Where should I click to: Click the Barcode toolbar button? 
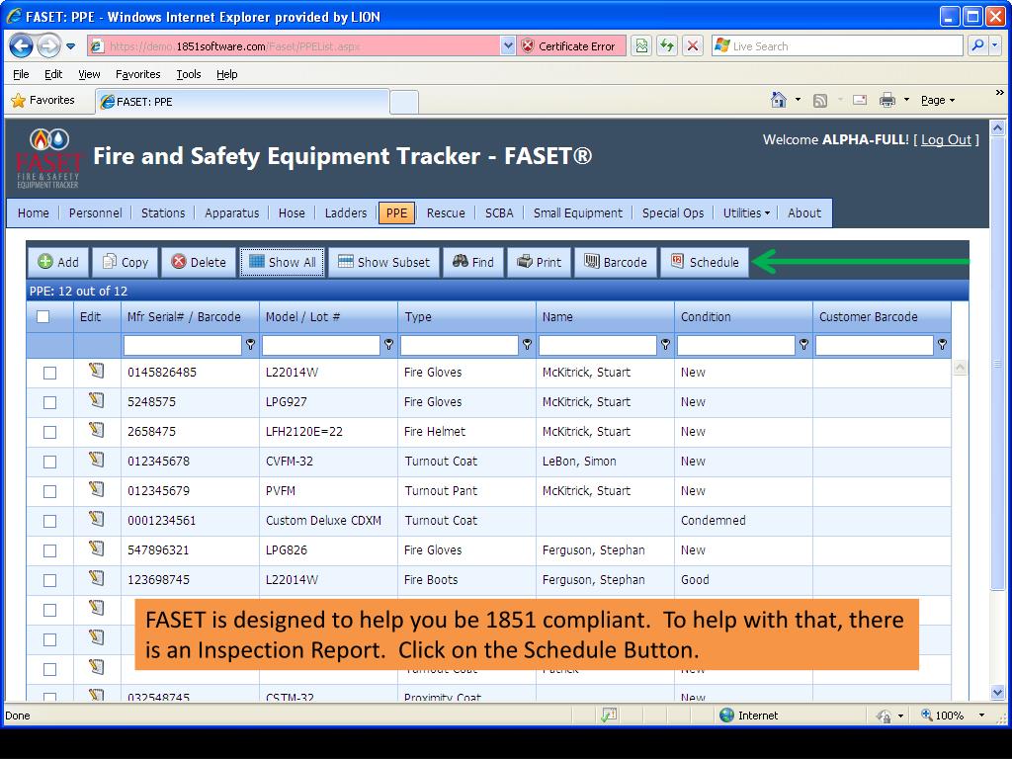[x=615, y=262]
